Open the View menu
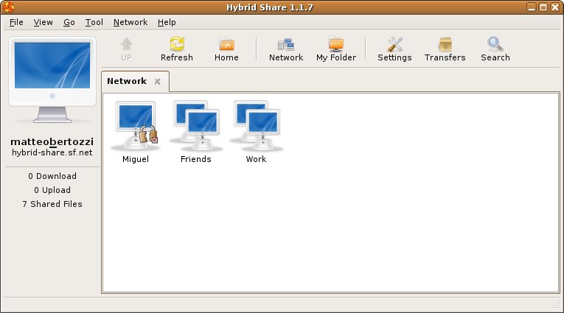This screenshot has width=564, height=313. [x=43, y=22]
